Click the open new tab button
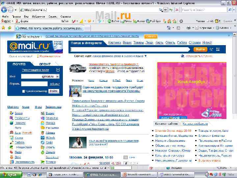This screenshot has width=237, height=178. [87, 28]
